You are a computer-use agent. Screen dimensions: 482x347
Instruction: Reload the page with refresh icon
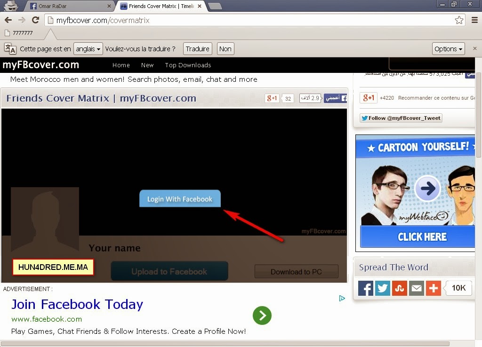click(36, 20)
